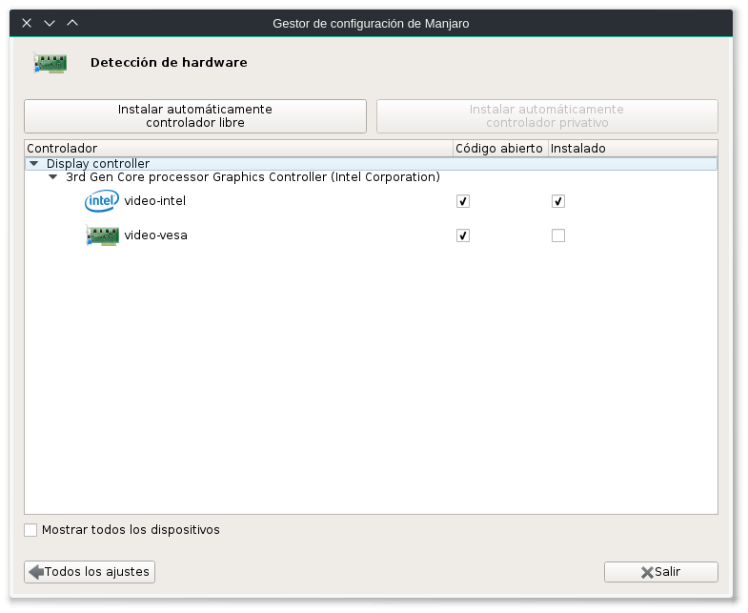Maximize window using the up chevron in title bar
748x613 pixels.
pos(72,23)
